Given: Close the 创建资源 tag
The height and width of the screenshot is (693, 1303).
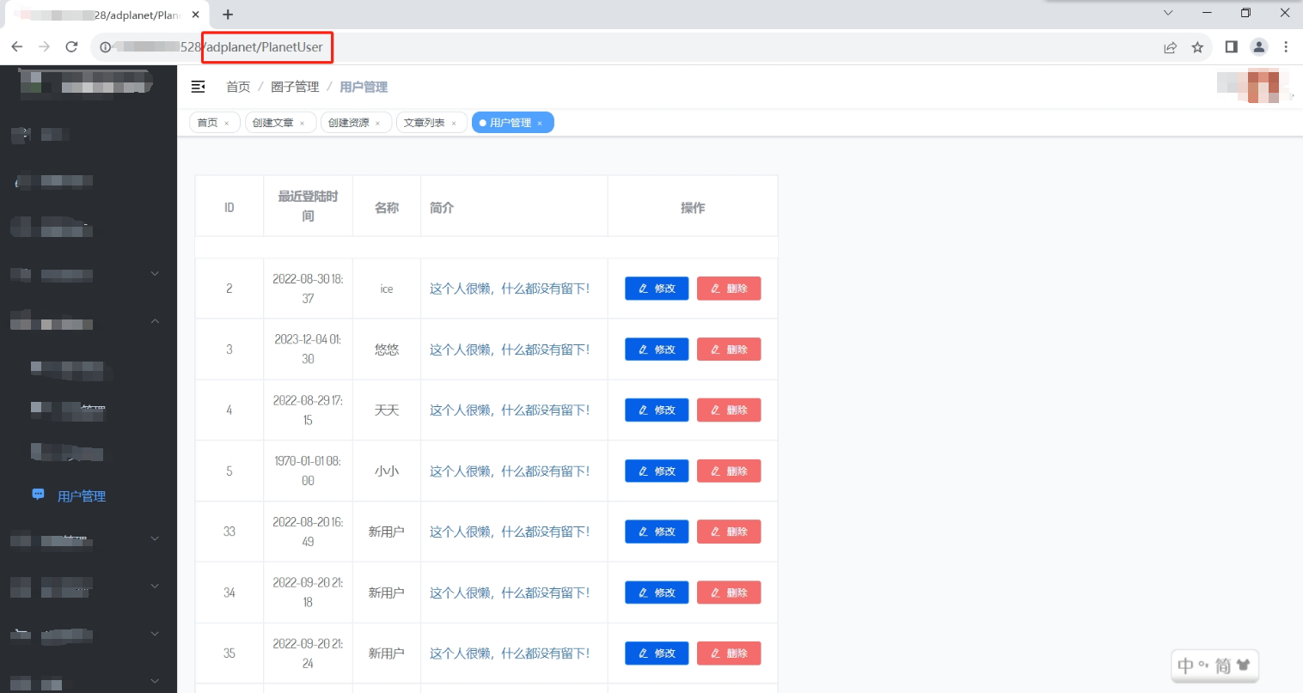Looking at the screenshot, I should coord(377,124).
